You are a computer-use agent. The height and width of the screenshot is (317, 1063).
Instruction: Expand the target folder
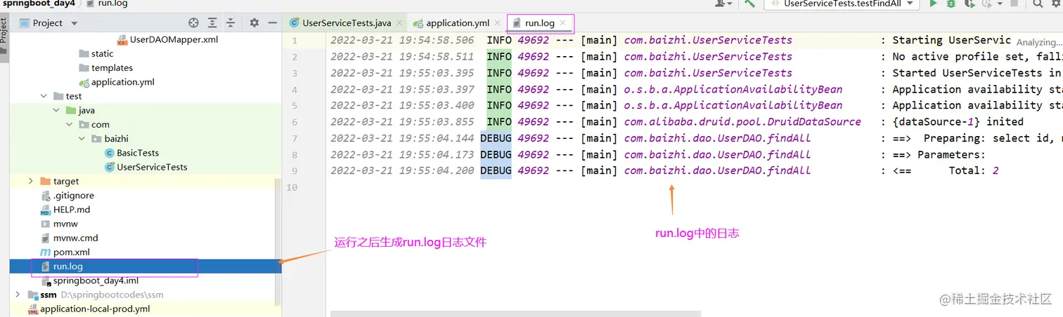31,181
